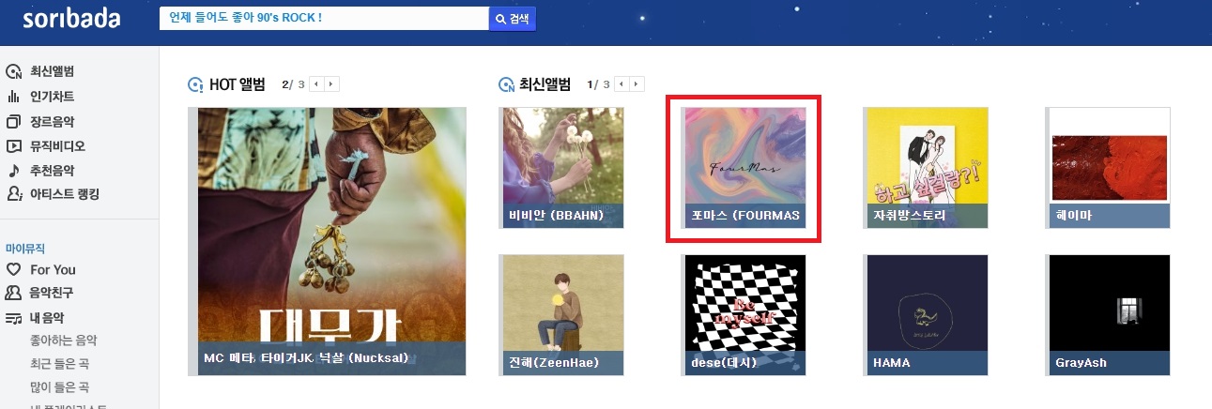Open the soribada logo home link
Image resolution: width=1212 pixels, height=409 pixels.
click(71, 19)
